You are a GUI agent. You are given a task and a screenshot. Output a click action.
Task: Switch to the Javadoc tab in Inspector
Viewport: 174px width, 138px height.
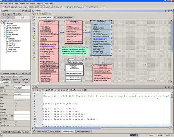tap(16, 79)
